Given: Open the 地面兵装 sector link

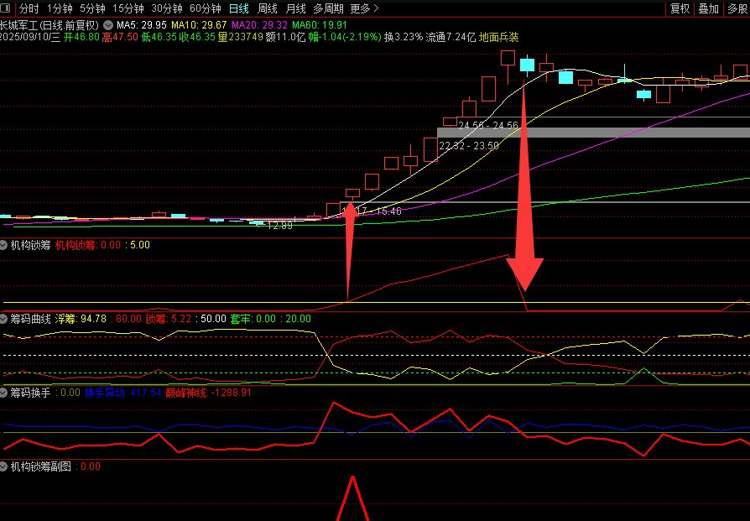Looking at the screenshot, I should [499, 38].
